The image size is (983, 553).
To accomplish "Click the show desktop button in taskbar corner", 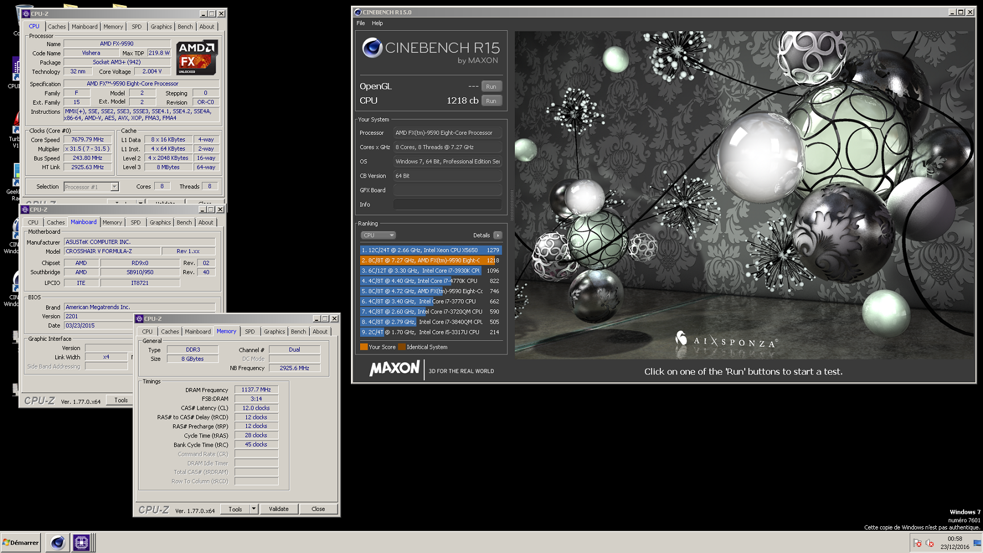I will (x=978, y=543).
